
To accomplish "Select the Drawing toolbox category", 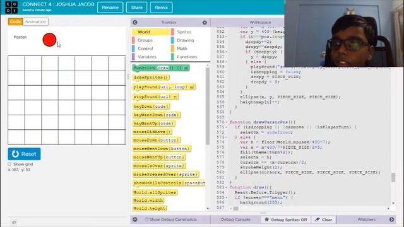I will pos(185,40).
